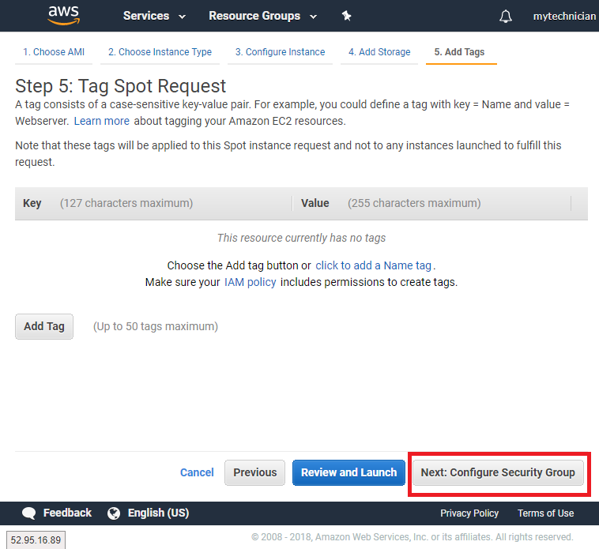599x549 pixels.
Task: Click the Add Tag button
Action: (x=44, y=326)
